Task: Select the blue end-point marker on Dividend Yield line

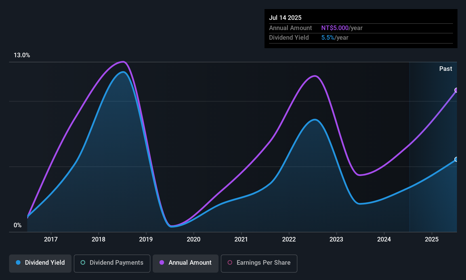Action: click(456, 159)
